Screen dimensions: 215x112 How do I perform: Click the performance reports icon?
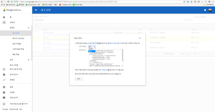(x=4, y=75)
